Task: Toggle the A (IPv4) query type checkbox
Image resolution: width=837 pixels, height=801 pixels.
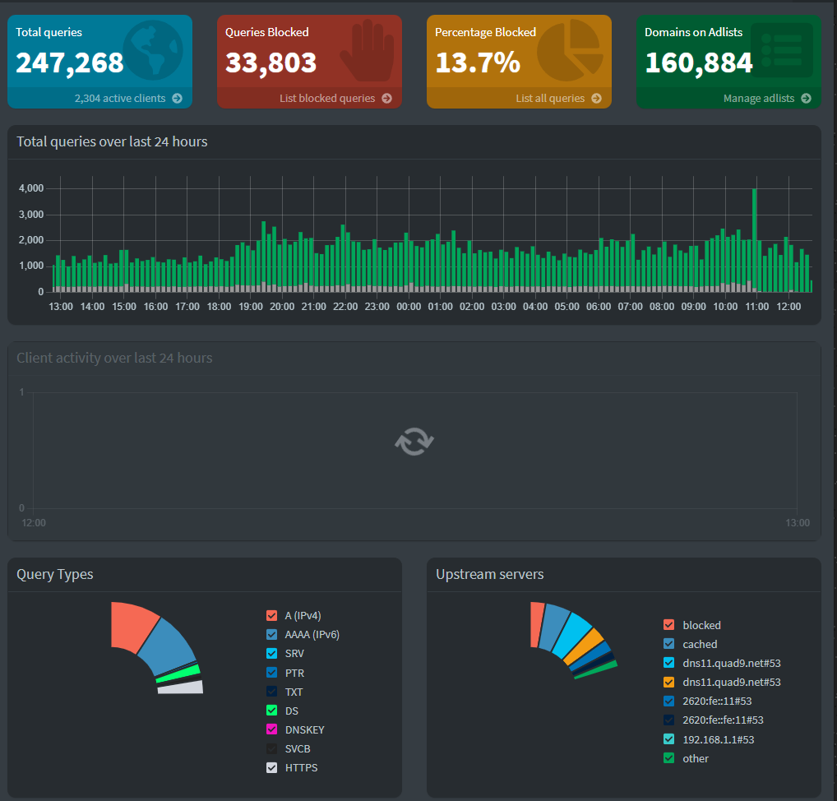Action: tap(271, 615)
